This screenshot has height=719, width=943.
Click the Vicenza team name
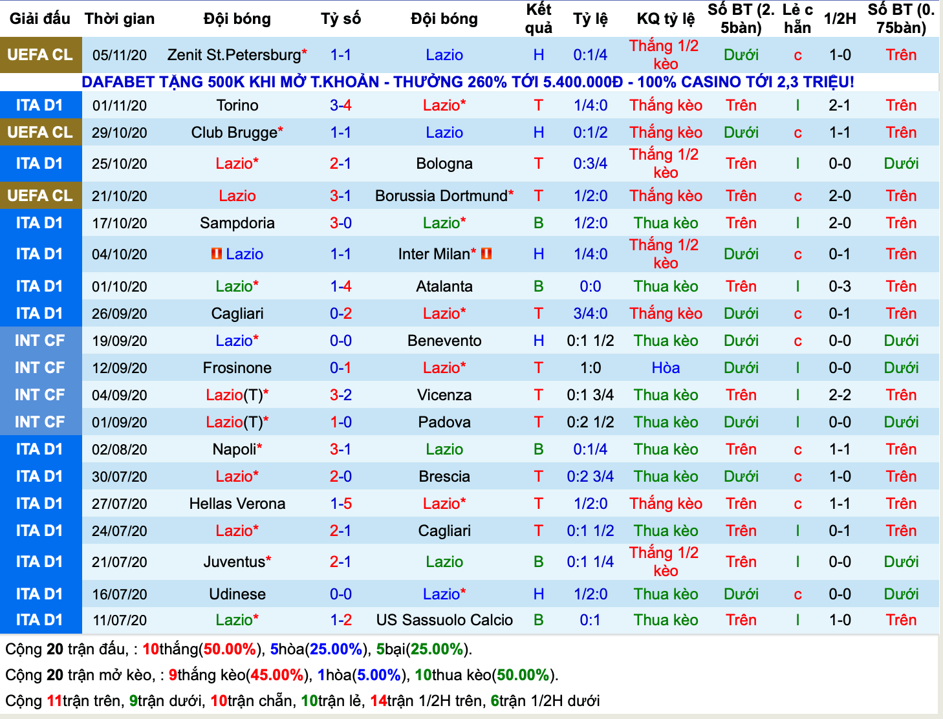444,395
